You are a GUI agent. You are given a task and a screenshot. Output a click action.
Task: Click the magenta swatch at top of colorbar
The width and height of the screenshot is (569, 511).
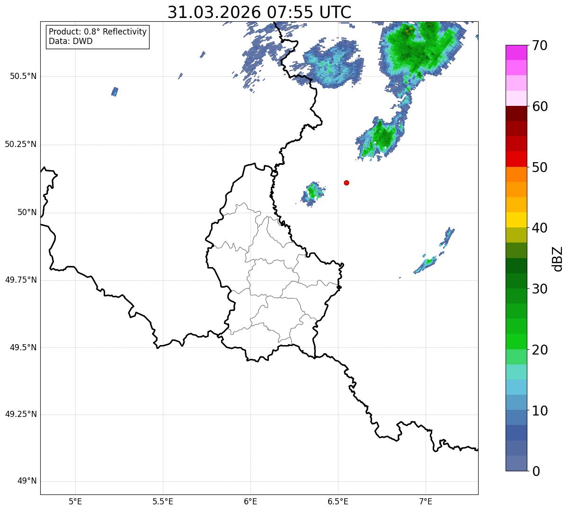pyautogui.click(x=516, y=52)
